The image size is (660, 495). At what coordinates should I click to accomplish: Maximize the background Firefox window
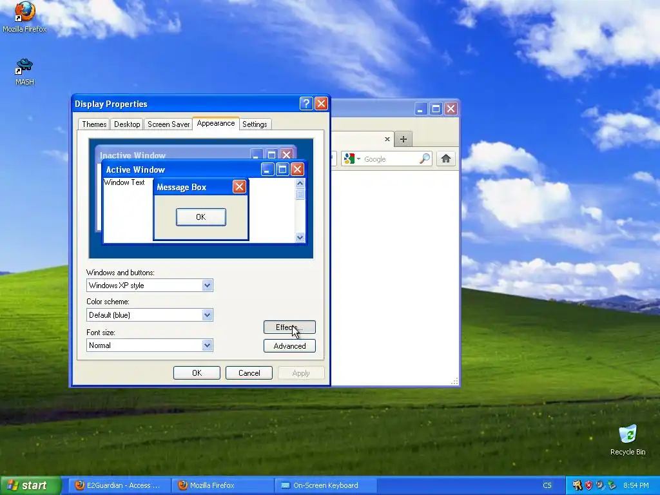point(436,109)
